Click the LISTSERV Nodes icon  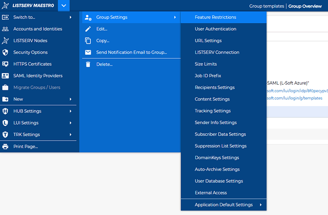tap(5, 41)
